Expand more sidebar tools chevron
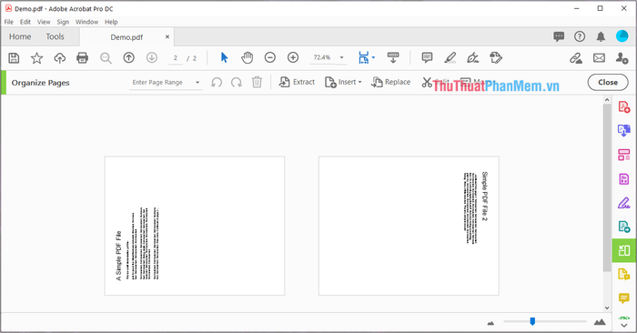 click(x=624, y=326)
